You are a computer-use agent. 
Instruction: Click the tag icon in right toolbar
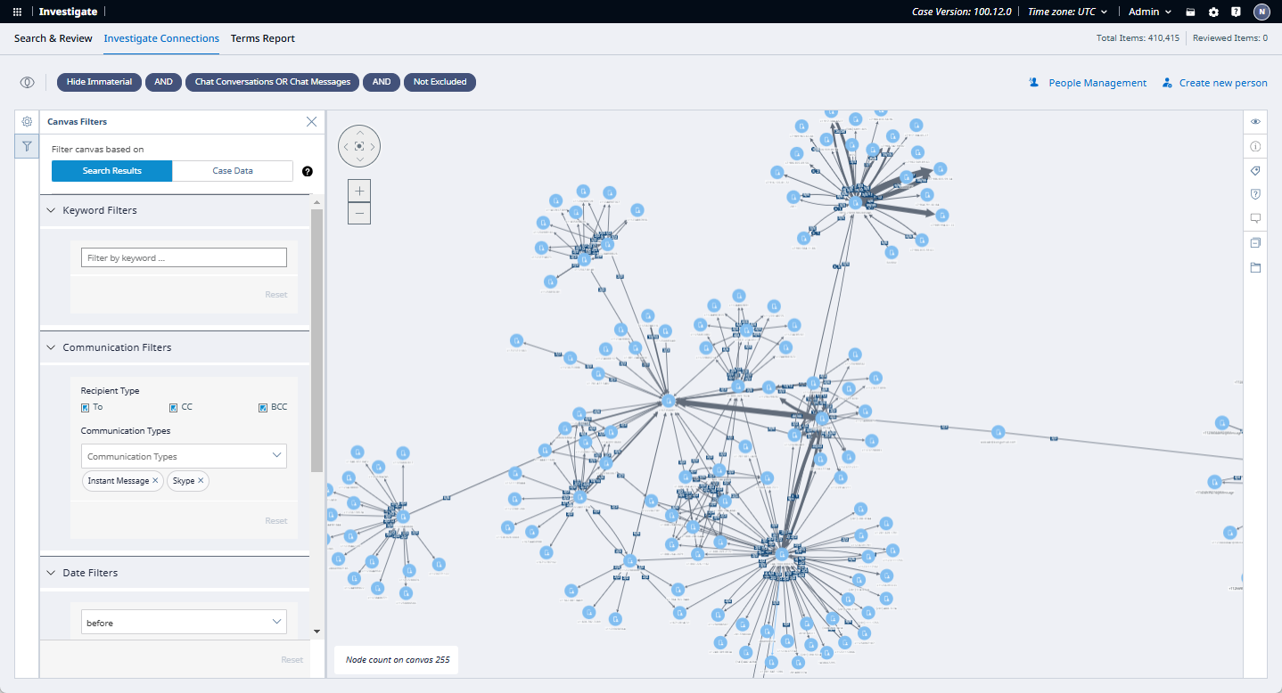click(1255, 170)
